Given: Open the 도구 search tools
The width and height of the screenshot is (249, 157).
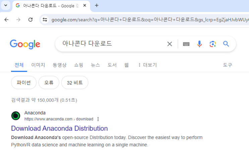Looking at the screenshot, I should click(228, 65).
